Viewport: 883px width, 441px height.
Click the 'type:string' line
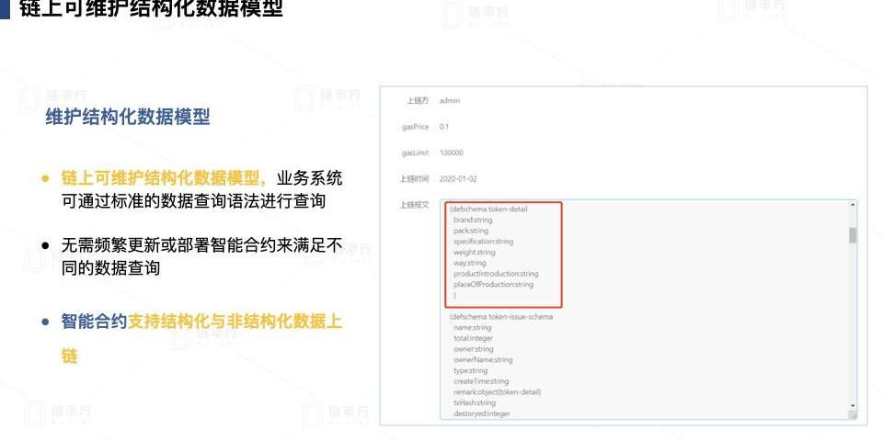(x=470, y=370)
